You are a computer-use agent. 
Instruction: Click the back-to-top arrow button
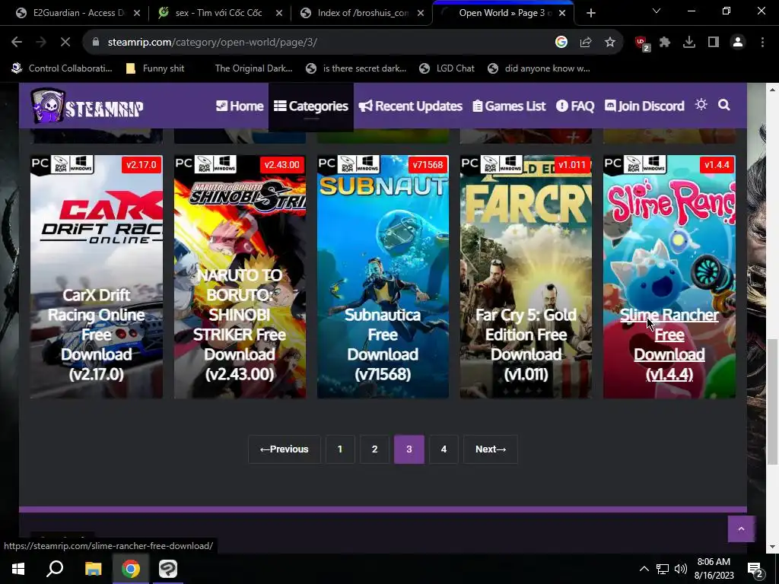[x=741, y=529]
